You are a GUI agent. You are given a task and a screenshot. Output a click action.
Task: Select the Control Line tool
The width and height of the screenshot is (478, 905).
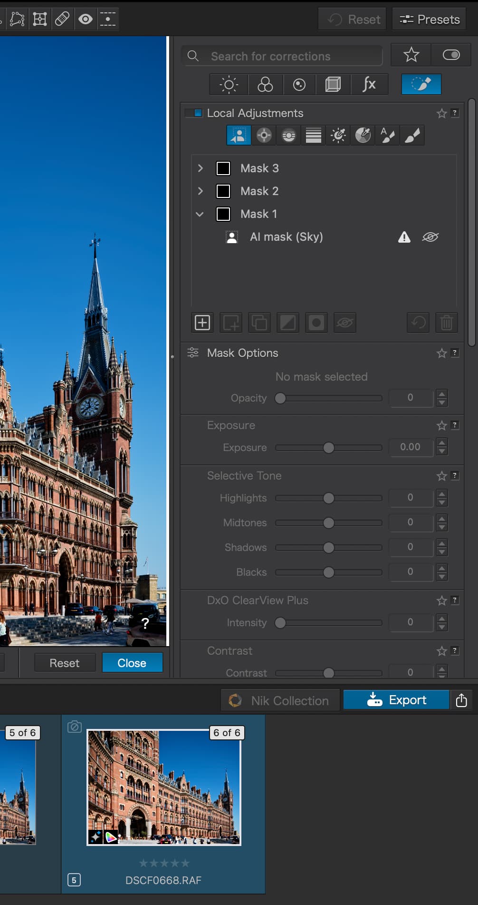coord(288,136)
